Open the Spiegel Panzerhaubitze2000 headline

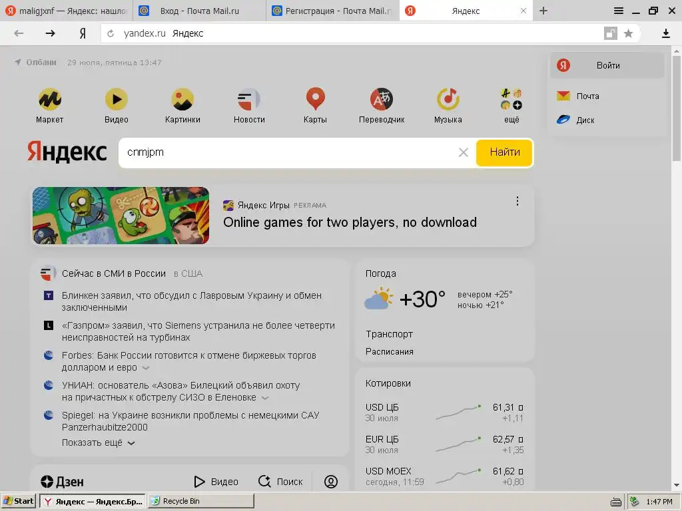tap(190, 421)
